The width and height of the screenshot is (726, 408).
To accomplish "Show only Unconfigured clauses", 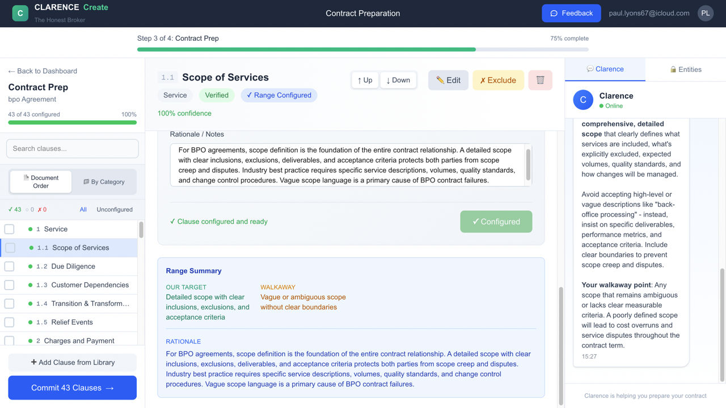I will click(115, 209).
